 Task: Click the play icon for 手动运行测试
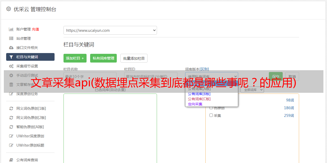point(11,75)
